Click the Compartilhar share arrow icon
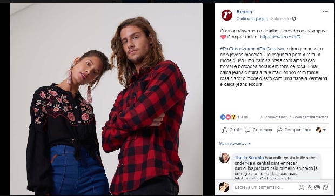 (279, 130)
